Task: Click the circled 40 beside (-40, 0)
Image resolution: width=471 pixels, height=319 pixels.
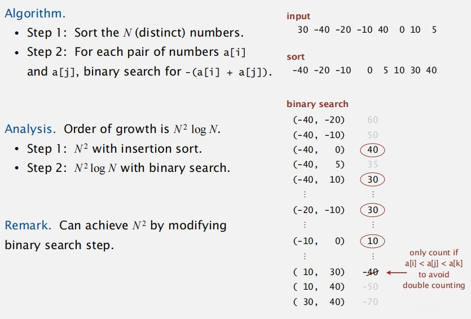Action: [372, 150]
